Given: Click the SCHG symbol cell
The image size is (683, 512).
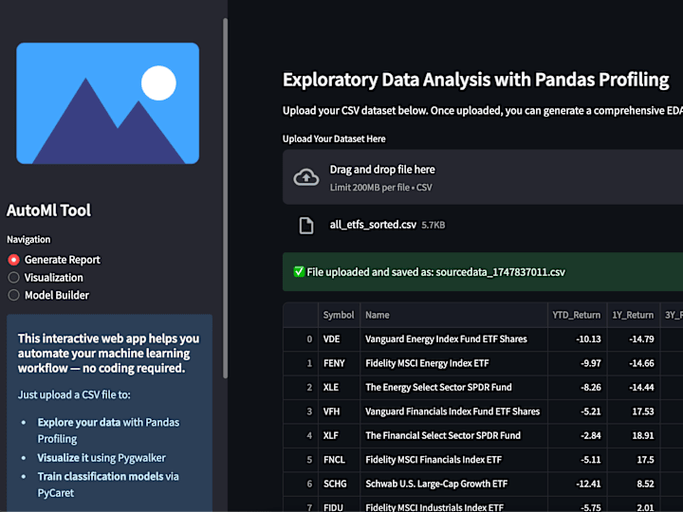Looking at the screenshot, I should click(339, 485).
